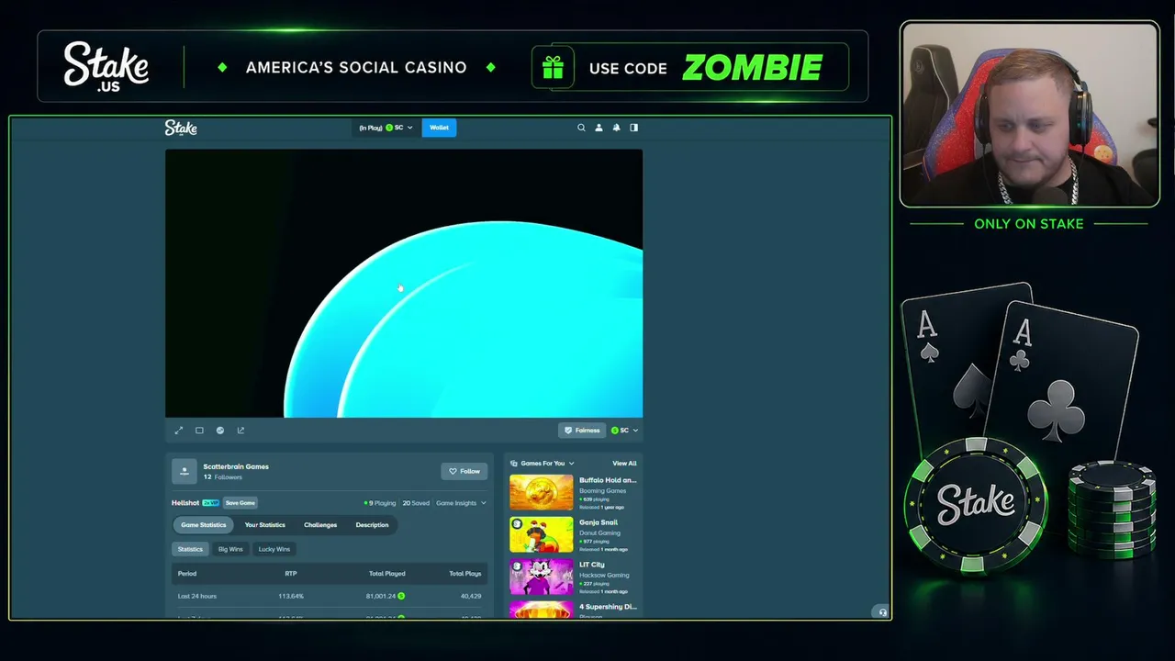Click the 'RTP' column header
Viewport: 1175px width, 661px height.
point(291,574)
